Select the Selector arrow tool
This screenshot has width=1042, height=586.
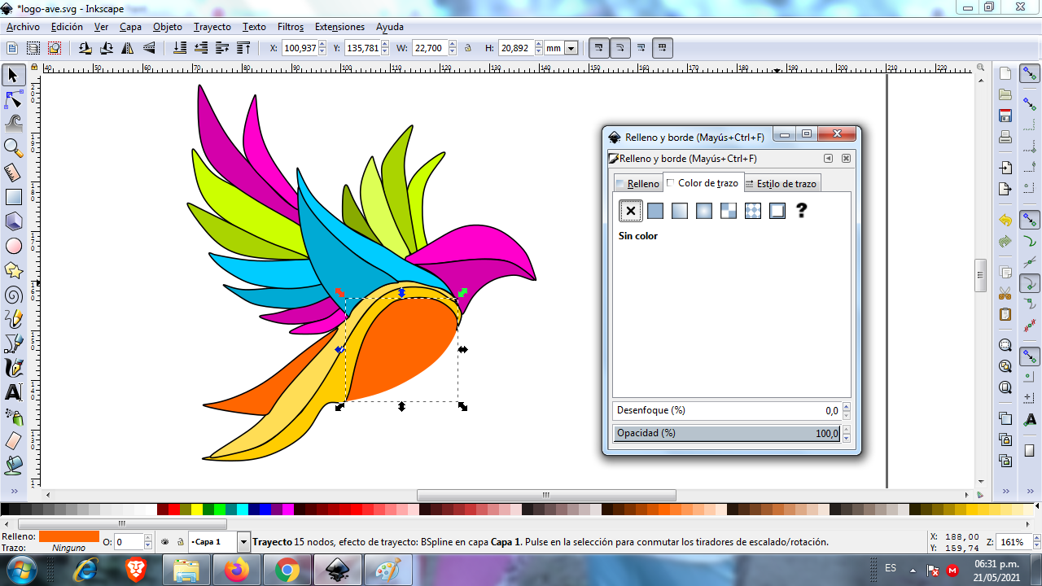13,76
